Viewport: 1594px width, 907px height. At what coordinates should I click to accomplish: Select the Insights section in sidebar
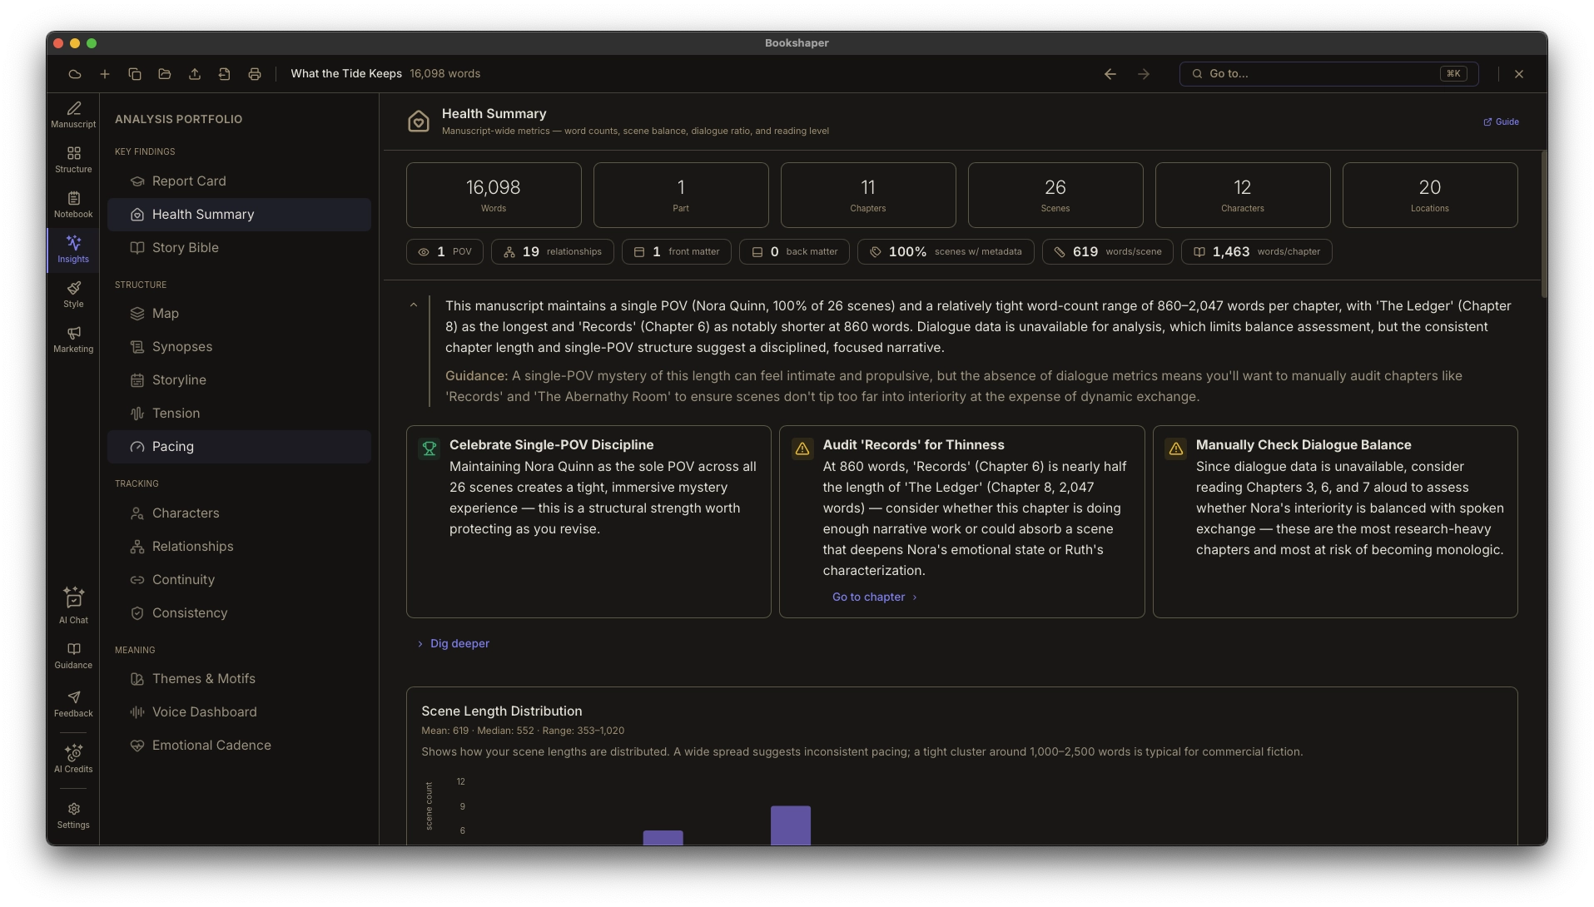click(x=73, y=250)
